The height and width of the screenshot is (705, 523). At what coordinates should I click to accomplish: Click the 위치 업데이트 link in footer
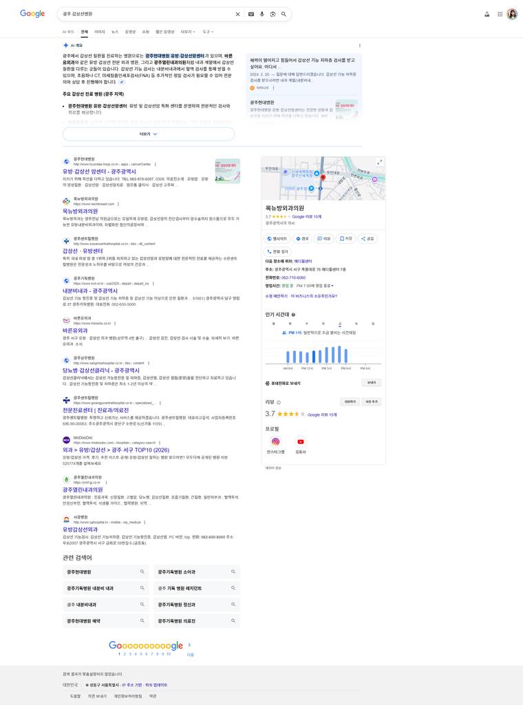click(x=156, y=685)
